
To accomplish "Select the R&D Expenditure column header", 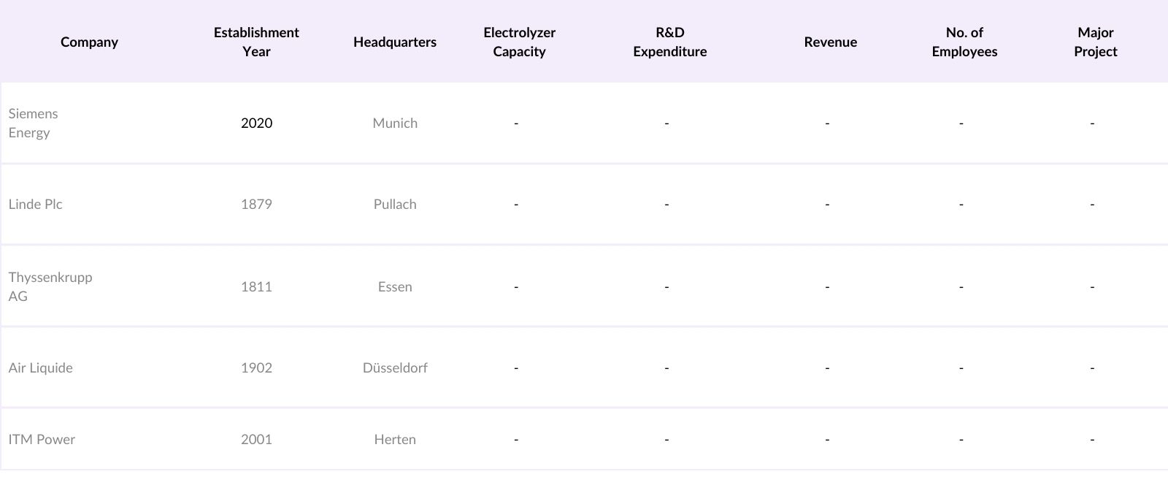I will click(x=669, y=42).
